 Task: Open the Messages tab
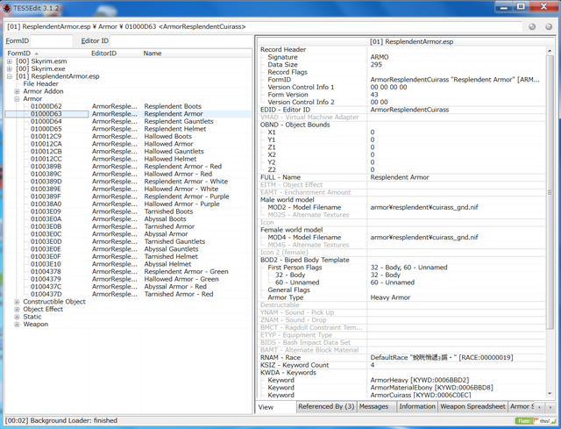[x=376, y=406]
